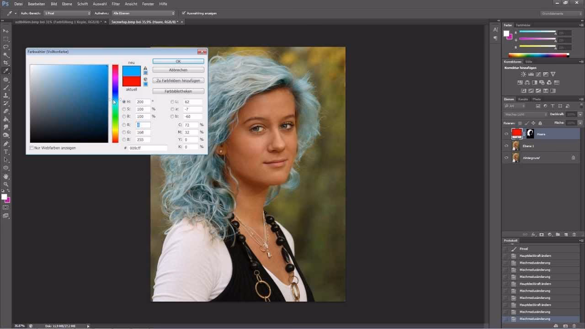Open the Filter menu
The image size is (585, 329).
point(116,4)
